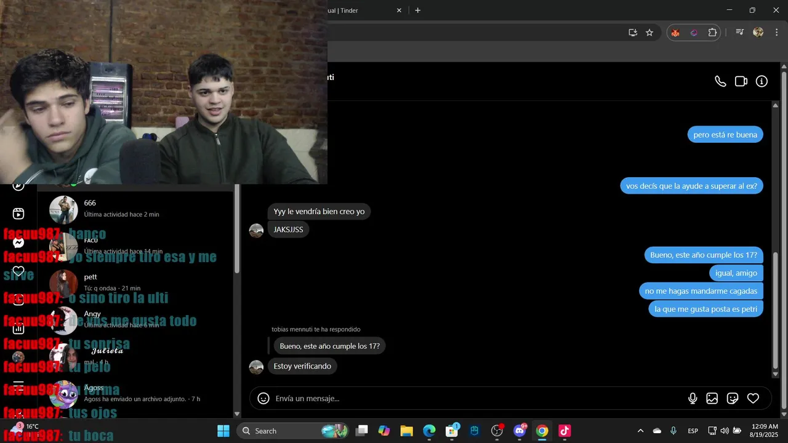Switch to Chrome on the taskbar
Image resolution: width=788 pixels, height=443 pixels.
542,431
